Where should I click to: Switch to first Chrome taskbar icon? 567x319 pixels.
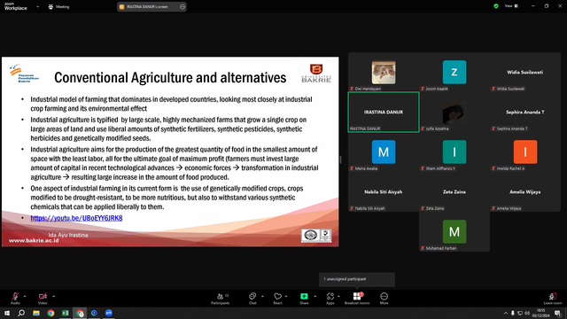[50, 313]
